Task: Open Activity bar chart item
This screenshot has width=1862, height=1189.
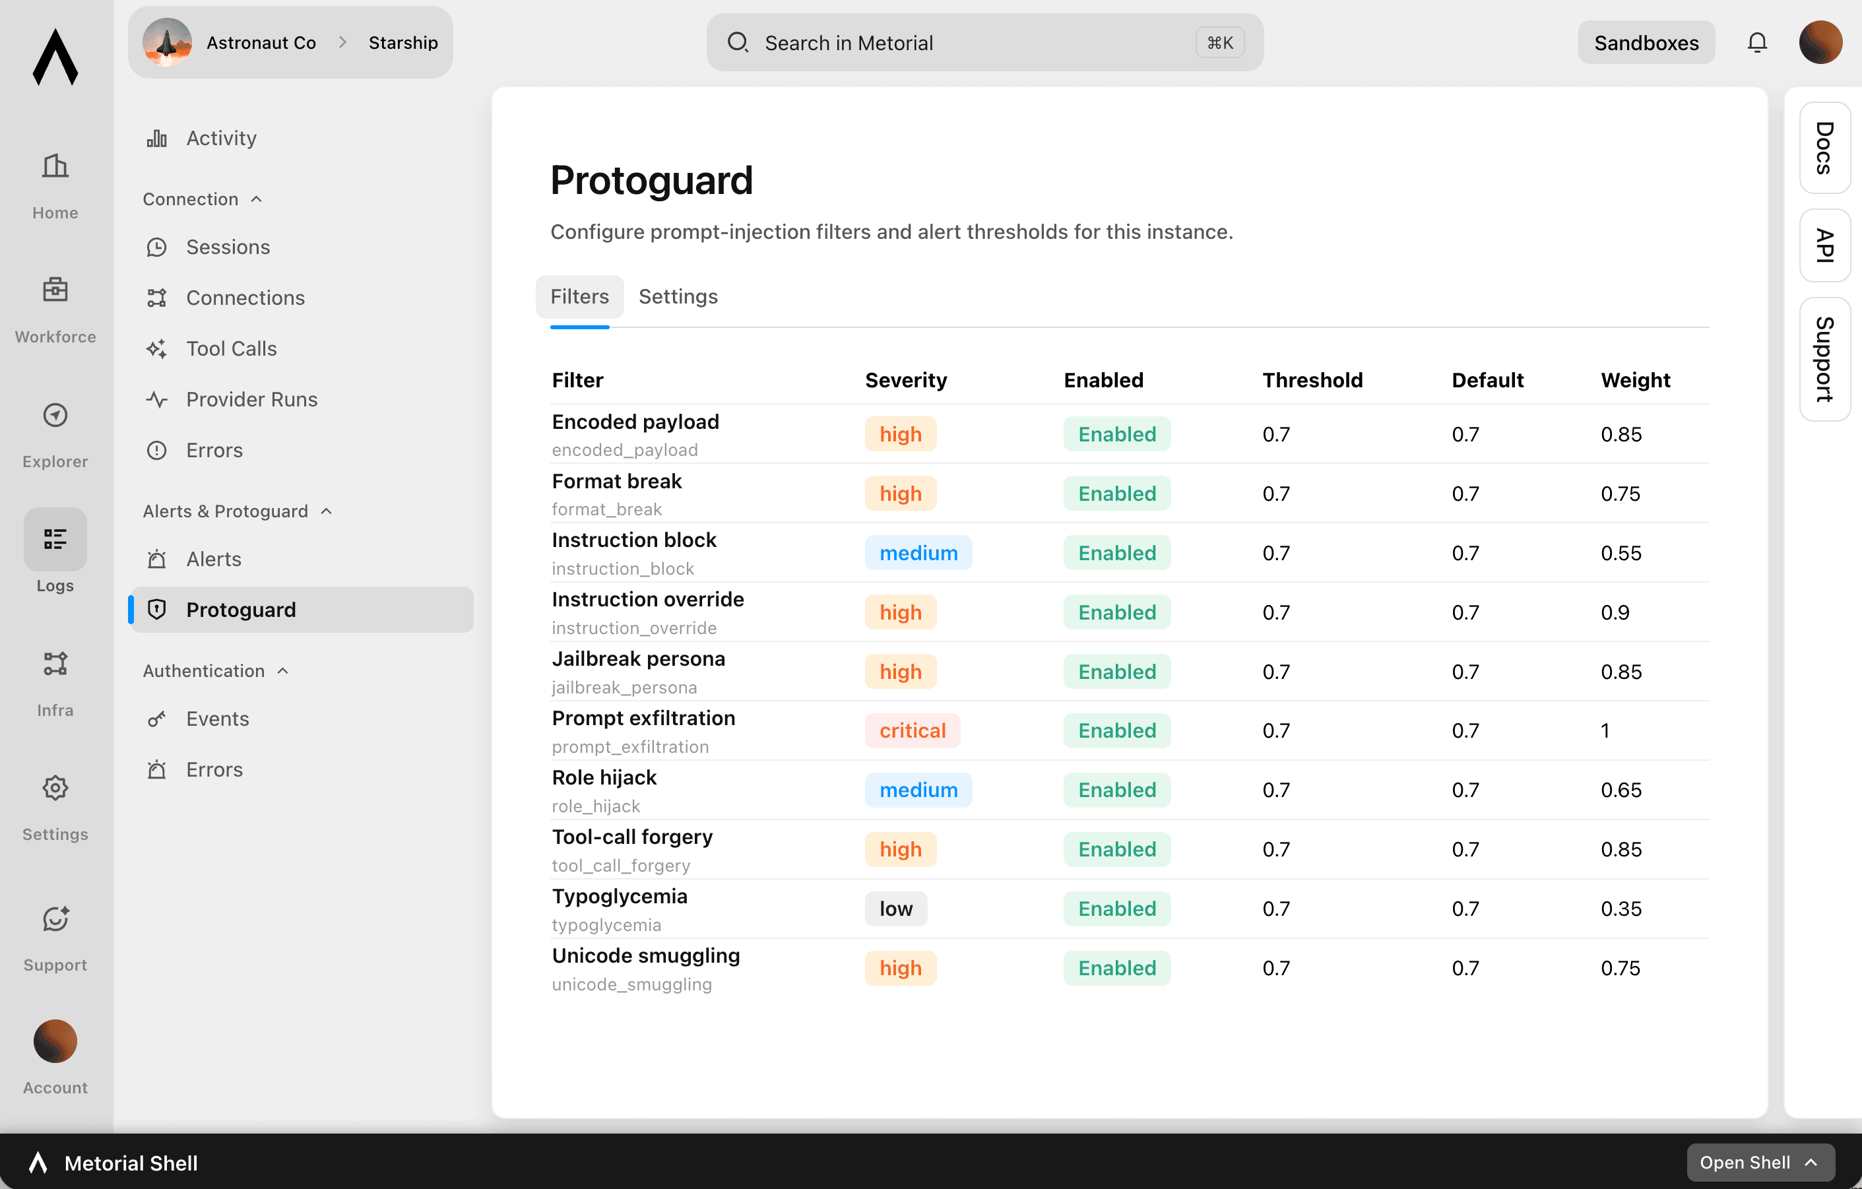Action: coord(302,138)
